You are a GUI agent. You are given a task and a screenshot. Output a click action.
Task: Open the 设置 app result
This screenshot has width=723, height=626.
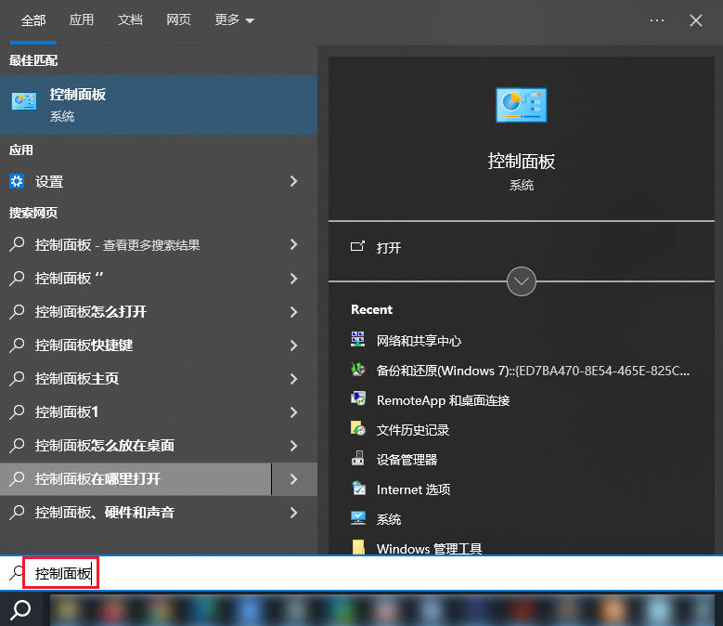coord(159,181)
